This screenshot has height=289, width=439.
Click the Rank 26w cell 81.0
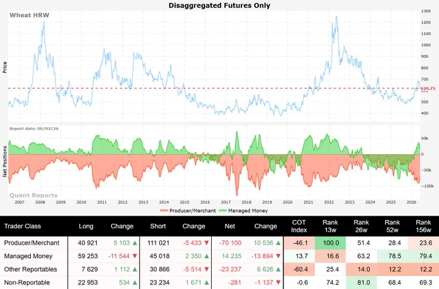(x=362, y=283)
